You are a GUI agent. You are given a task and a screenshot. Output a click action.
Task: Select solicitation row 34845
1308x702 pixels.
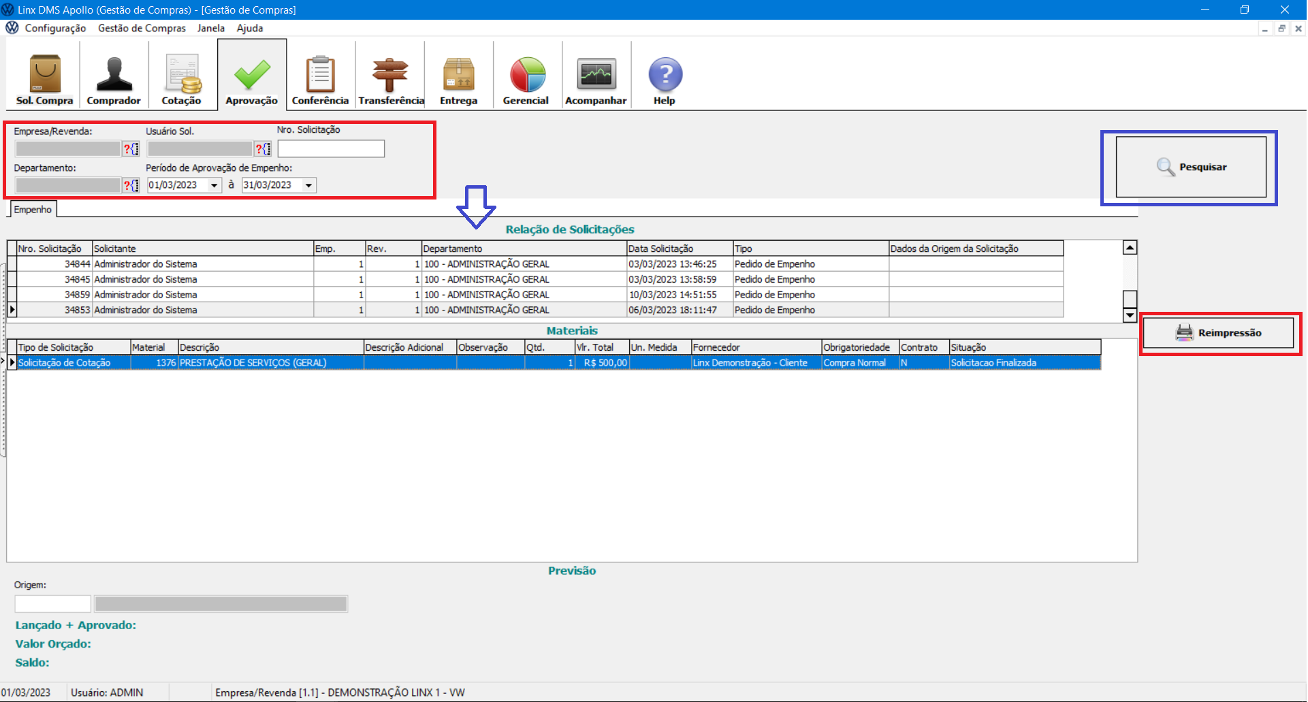tap(540, 280)
